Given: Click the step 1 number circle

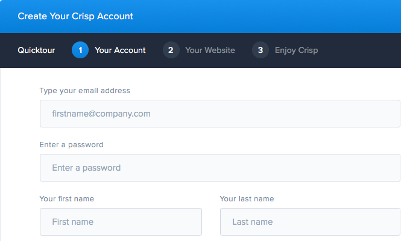Looking at the screenshot, I should pos(80,50).
